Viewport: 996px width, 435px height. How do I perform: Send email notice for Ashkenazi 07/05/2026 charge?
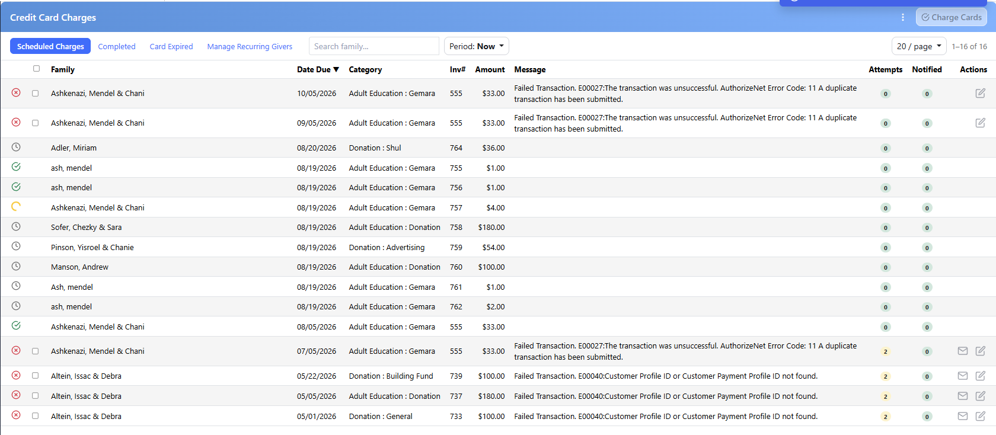963,351
